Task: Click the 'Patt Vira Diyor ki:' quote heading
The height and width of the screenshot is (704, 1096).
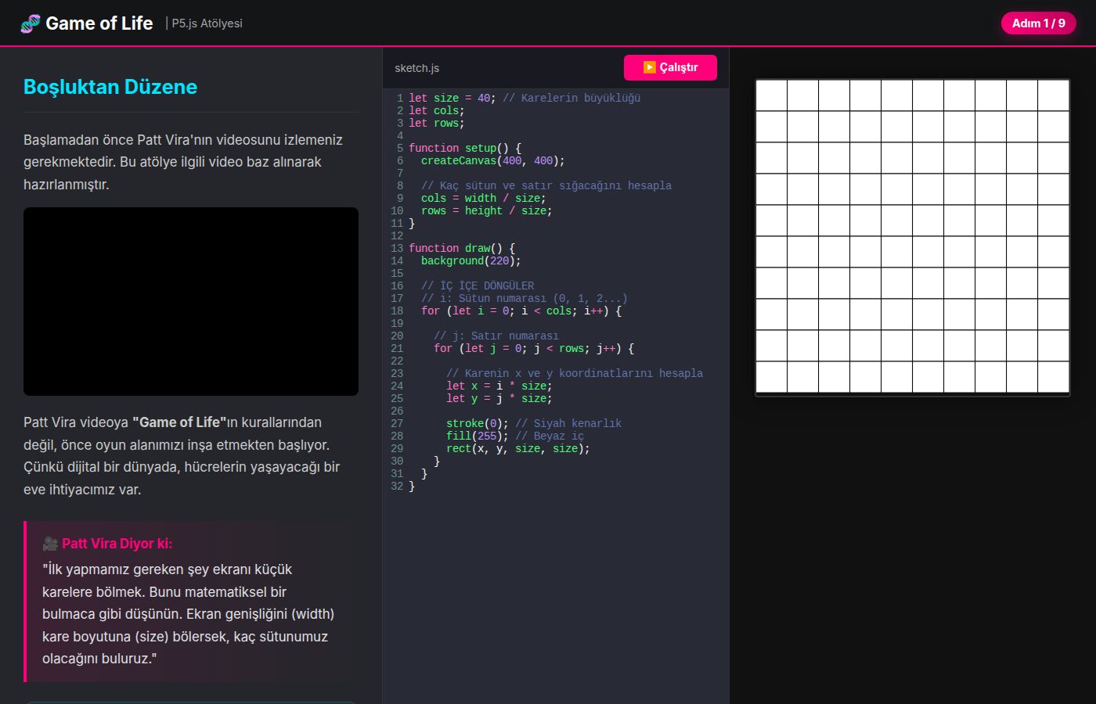Action: [117, 544]
